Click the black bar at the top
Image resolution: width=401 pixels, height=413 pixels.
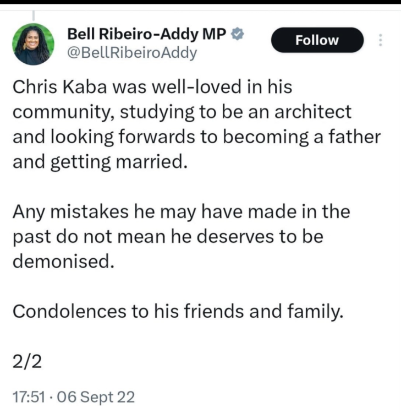pos(200,3)
